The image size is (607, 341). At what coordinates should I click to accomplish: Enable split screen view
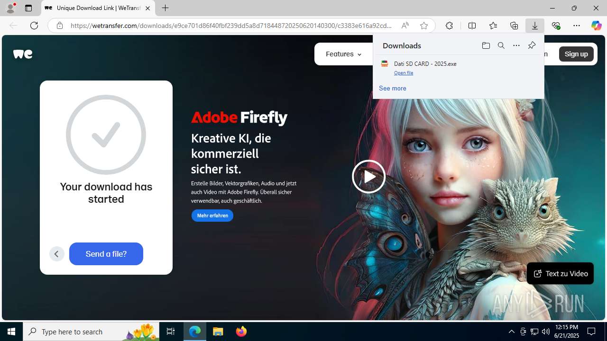472,26
